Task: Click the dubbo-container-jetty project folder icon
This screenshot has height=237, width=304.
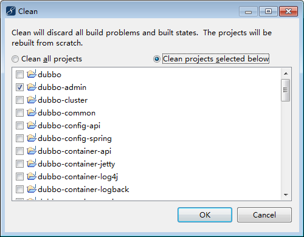Action: (32, 163)
